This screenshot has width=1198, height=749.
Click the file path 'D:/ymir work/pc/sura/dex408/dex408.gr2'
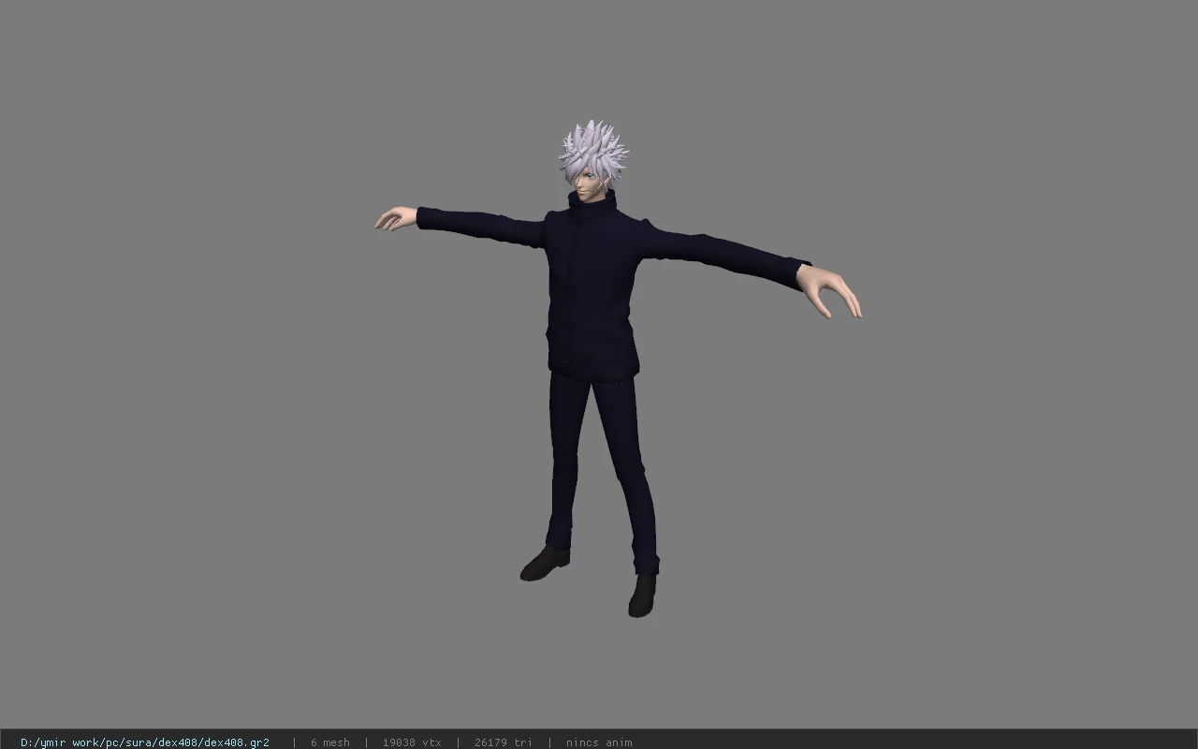145,742
